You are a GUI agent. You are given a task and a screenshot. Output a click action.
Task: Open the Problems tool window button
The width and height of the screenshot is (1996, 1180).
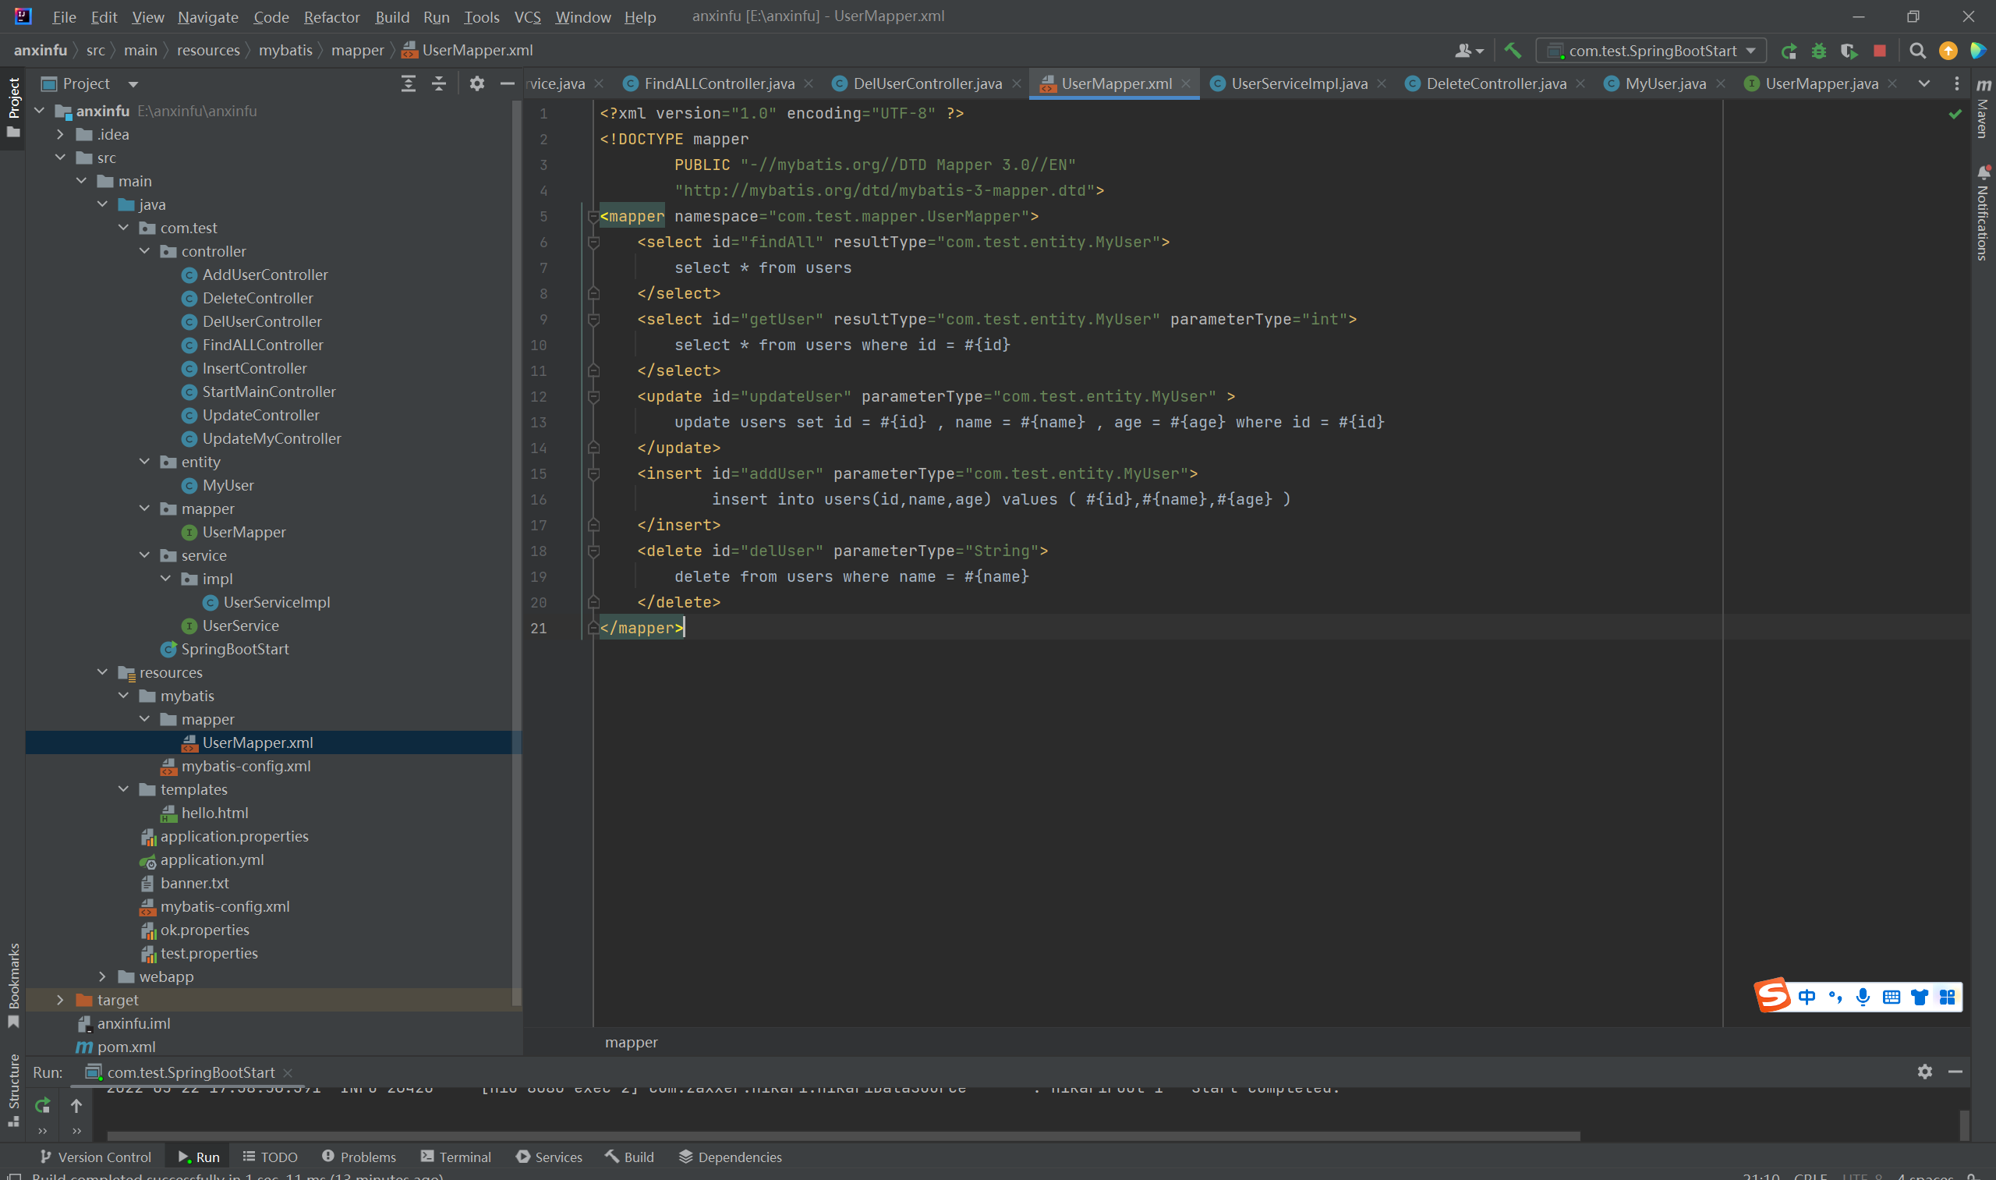[359, 1157]
